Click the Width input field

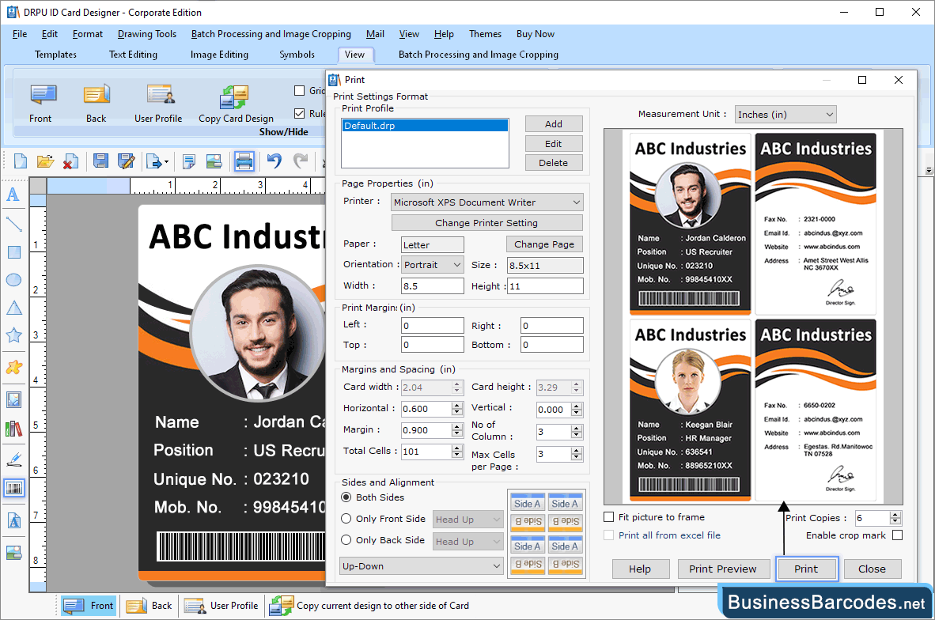(433, 286)
